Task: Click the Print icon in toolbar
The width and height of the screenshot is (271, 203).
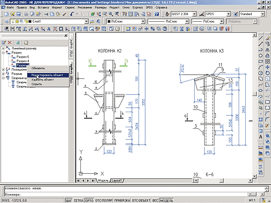Action: (x=26, y=14)
